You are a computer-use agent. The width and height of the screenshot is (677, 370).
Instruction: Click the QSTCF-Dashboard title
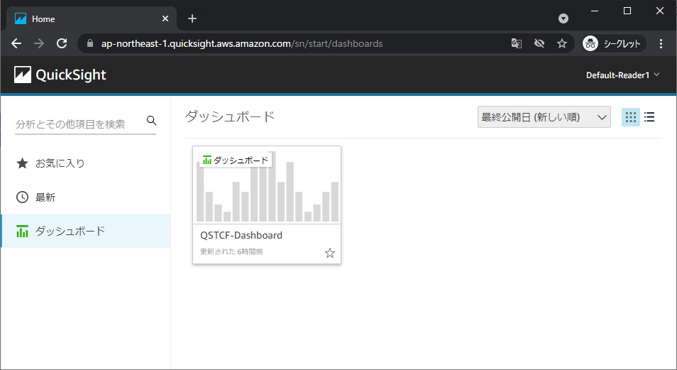pyautogui.click(x=241, y=235)
